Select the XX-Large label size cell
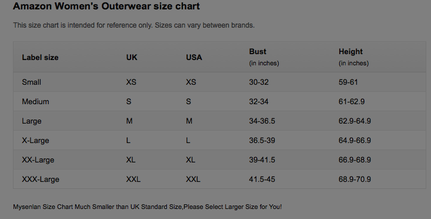 (x=38, y=160)
